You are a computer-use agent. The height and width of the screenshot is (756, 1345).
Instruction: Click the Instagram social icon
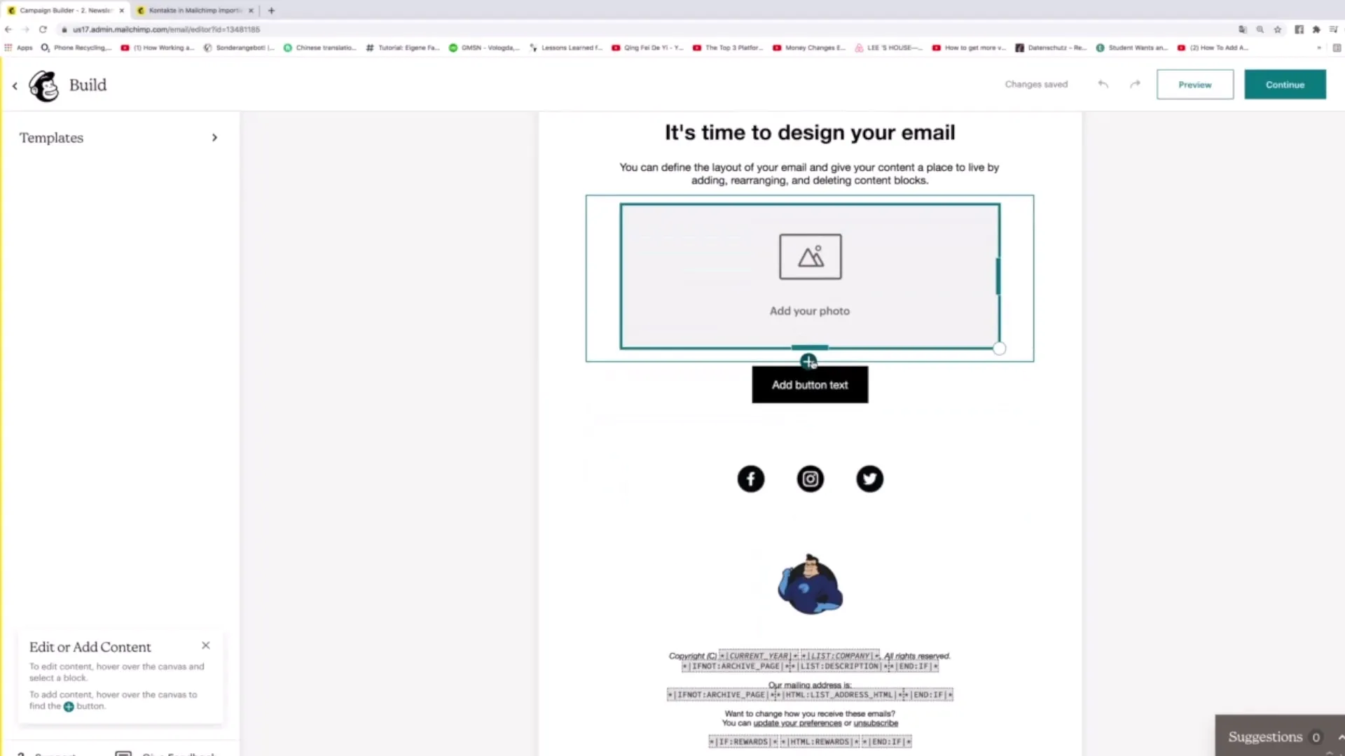pos(810,478)
